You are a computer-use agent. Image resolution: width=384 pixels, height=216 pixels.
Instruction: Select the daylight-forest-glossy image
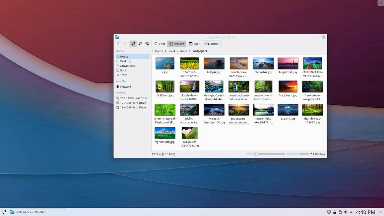coord(214,86)
